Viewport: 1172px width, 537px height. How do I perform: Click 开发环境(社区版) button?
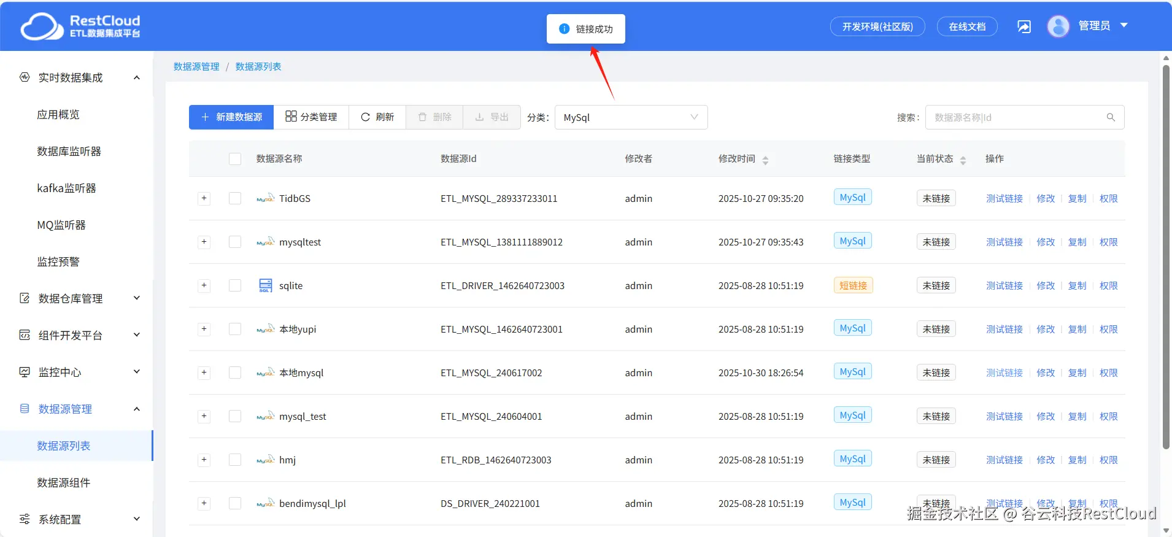coord(877,26)
